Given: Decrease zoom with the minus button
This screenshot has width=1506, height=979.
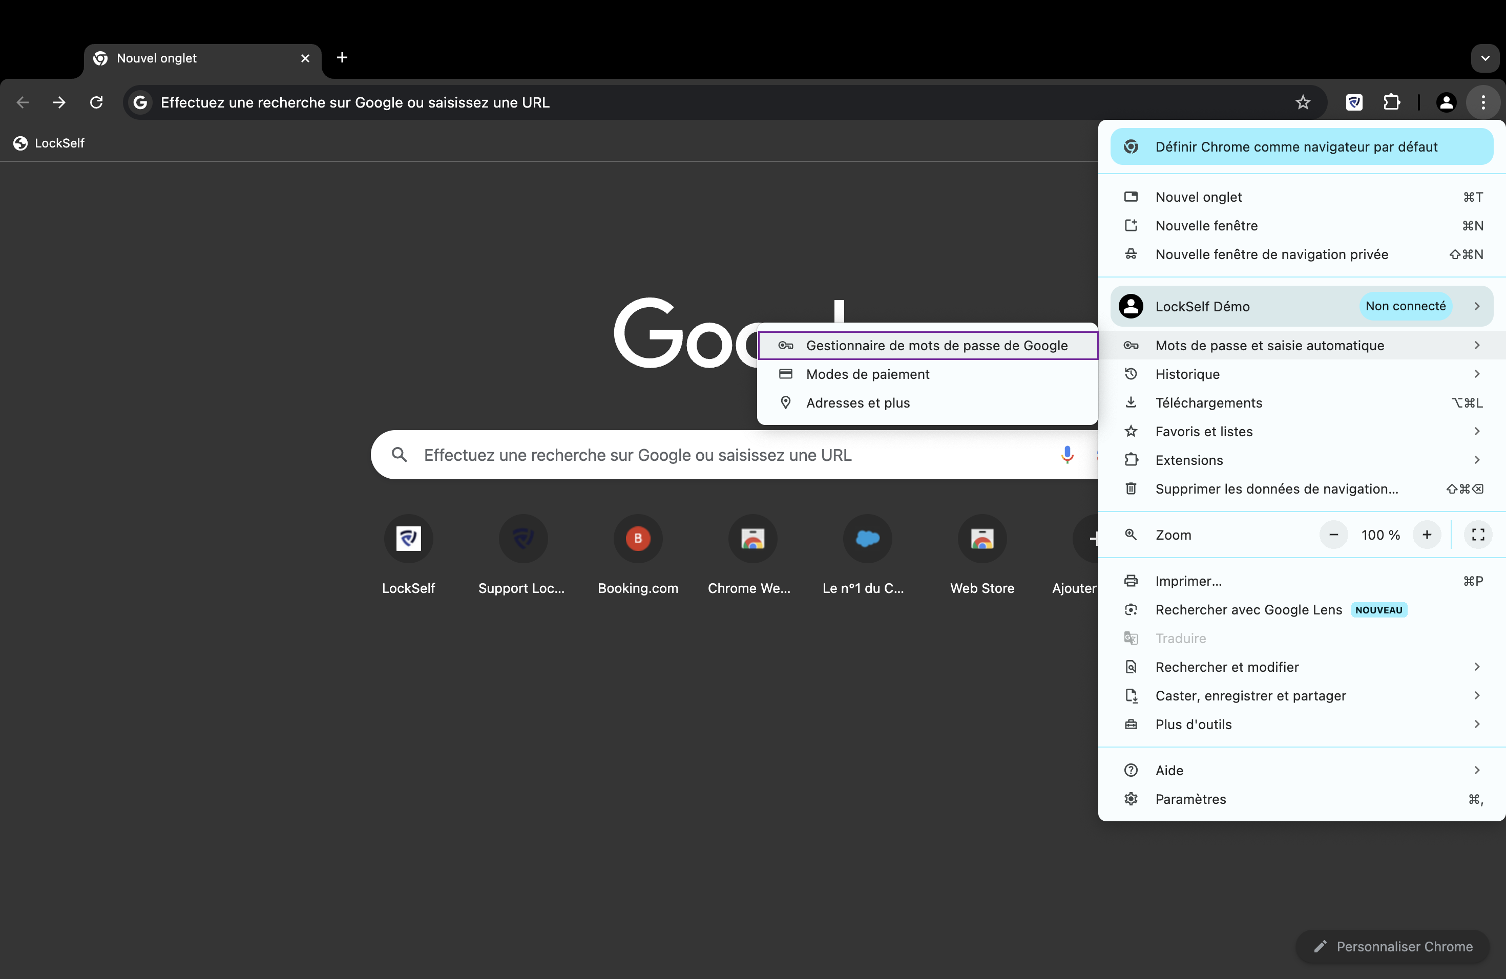Looking at the screenshot, I should click(1333, 535).
